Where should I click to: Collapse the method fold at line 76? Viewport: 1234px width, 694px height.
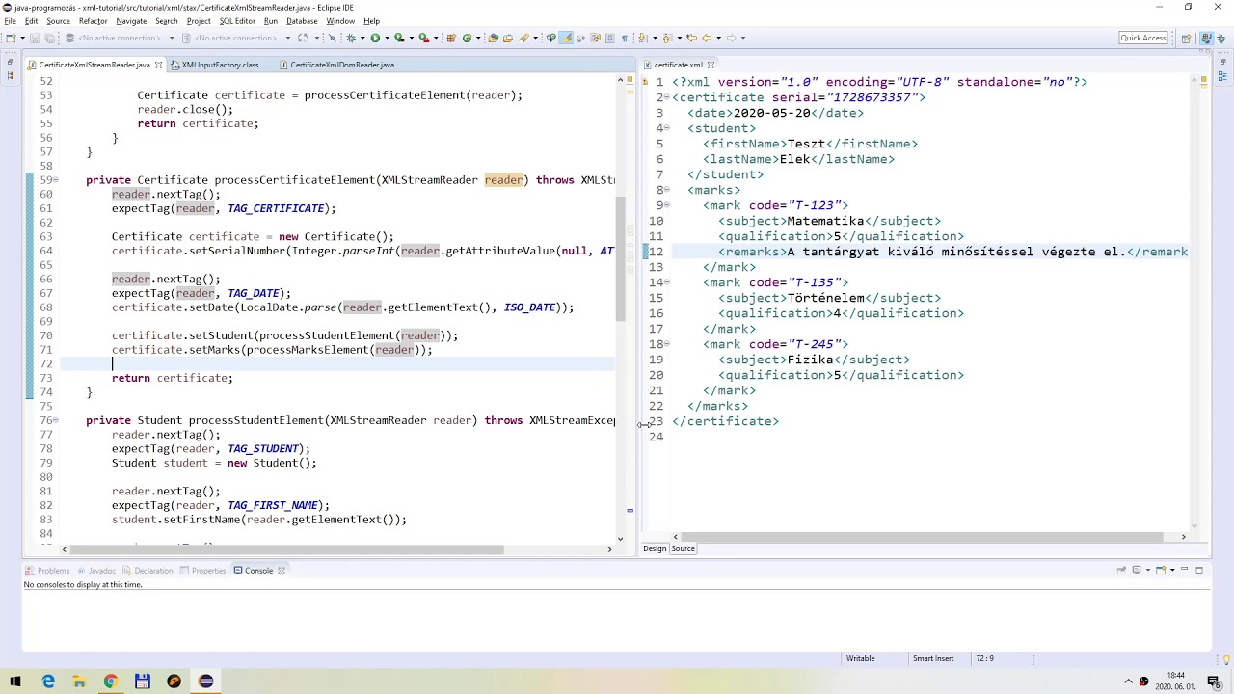pos(56,421)
